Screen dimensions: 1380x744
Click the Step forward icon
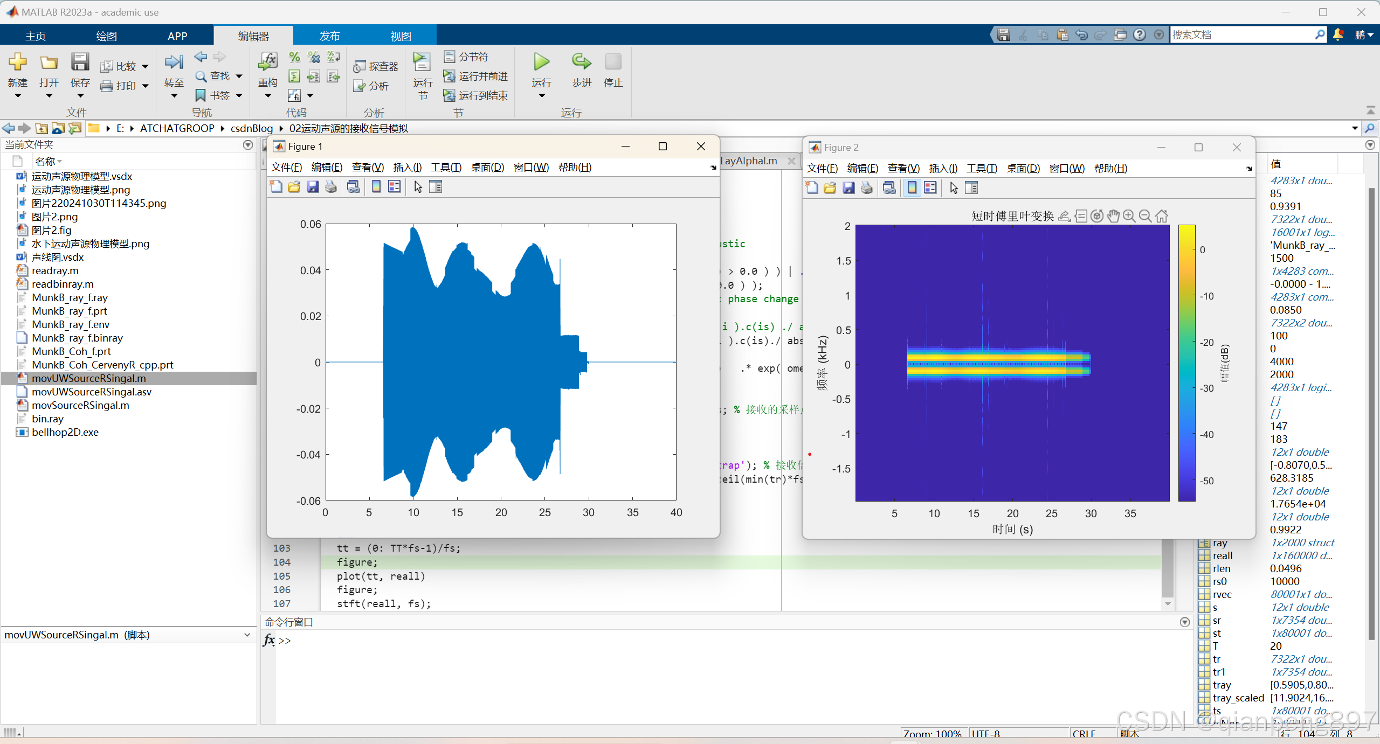point(581,62)
